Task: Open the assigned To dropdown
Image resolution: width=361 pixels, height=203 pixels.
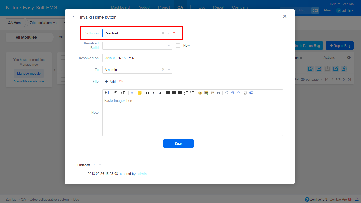Action: 169,70
